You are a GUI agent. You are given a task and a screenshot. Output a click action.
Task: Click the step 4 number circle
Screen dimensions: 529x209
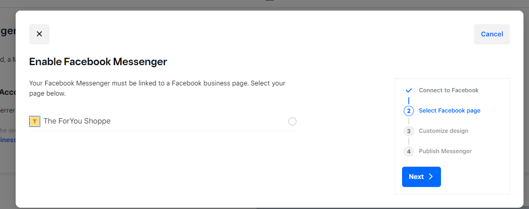(x=408, y=151)
